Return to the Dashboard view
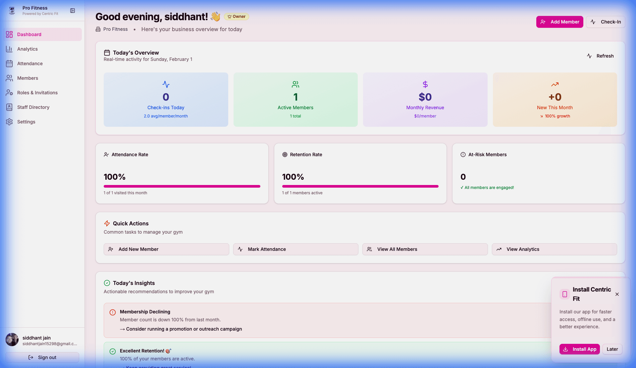Viewport: 636px width, 368px height. (29, 34)
